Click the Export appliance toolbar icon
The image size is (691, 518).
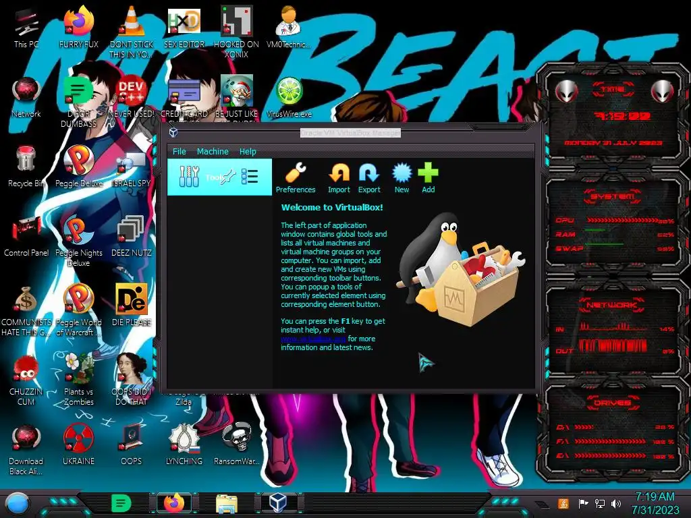click(x=369, y=178)
